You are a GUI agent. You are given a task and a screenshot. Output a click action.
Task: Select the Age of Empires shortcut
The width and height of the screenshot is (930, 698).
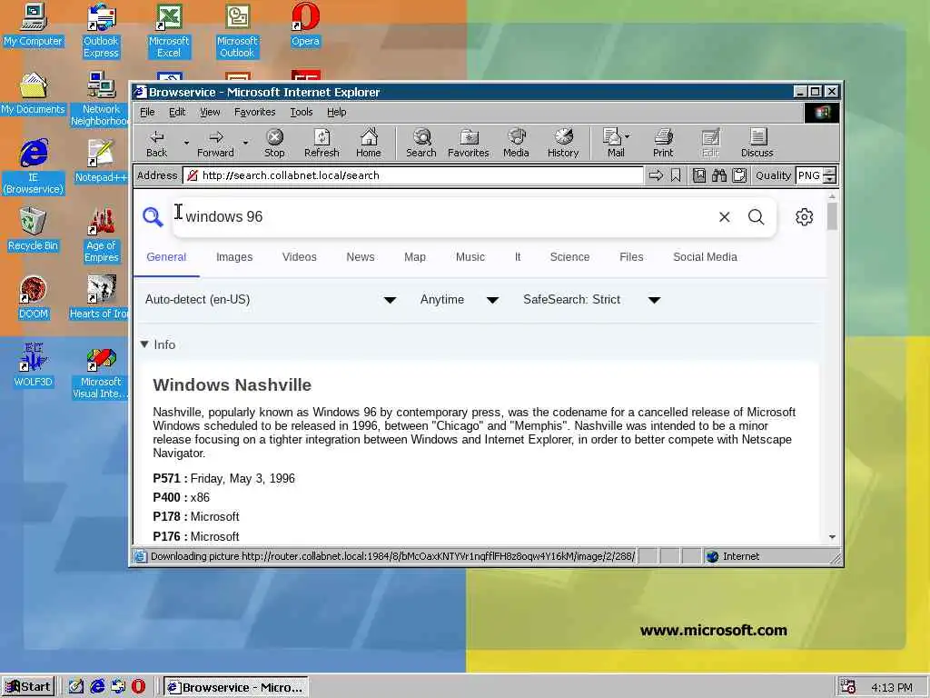tap(101, 235)
